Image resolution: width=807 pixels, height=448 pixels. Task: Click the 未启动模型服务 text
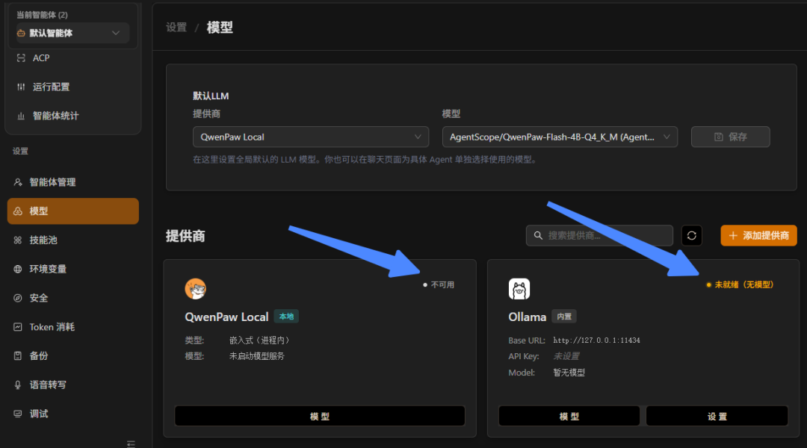tap(257, 356)
